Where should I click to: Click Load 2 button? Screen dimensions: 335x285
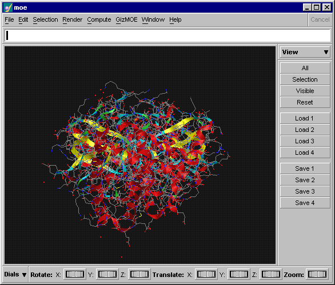[305, 130]
